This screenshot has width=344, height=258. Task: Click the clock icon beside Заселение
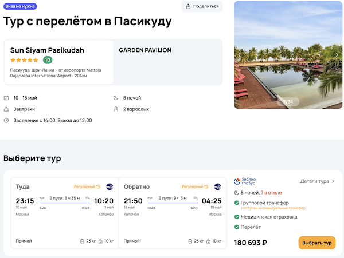click(6, 120)
